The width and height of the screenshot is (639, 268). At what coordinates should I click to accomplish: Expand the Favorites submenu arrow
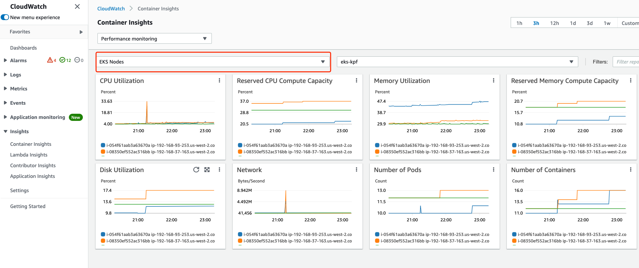point(81,32)
